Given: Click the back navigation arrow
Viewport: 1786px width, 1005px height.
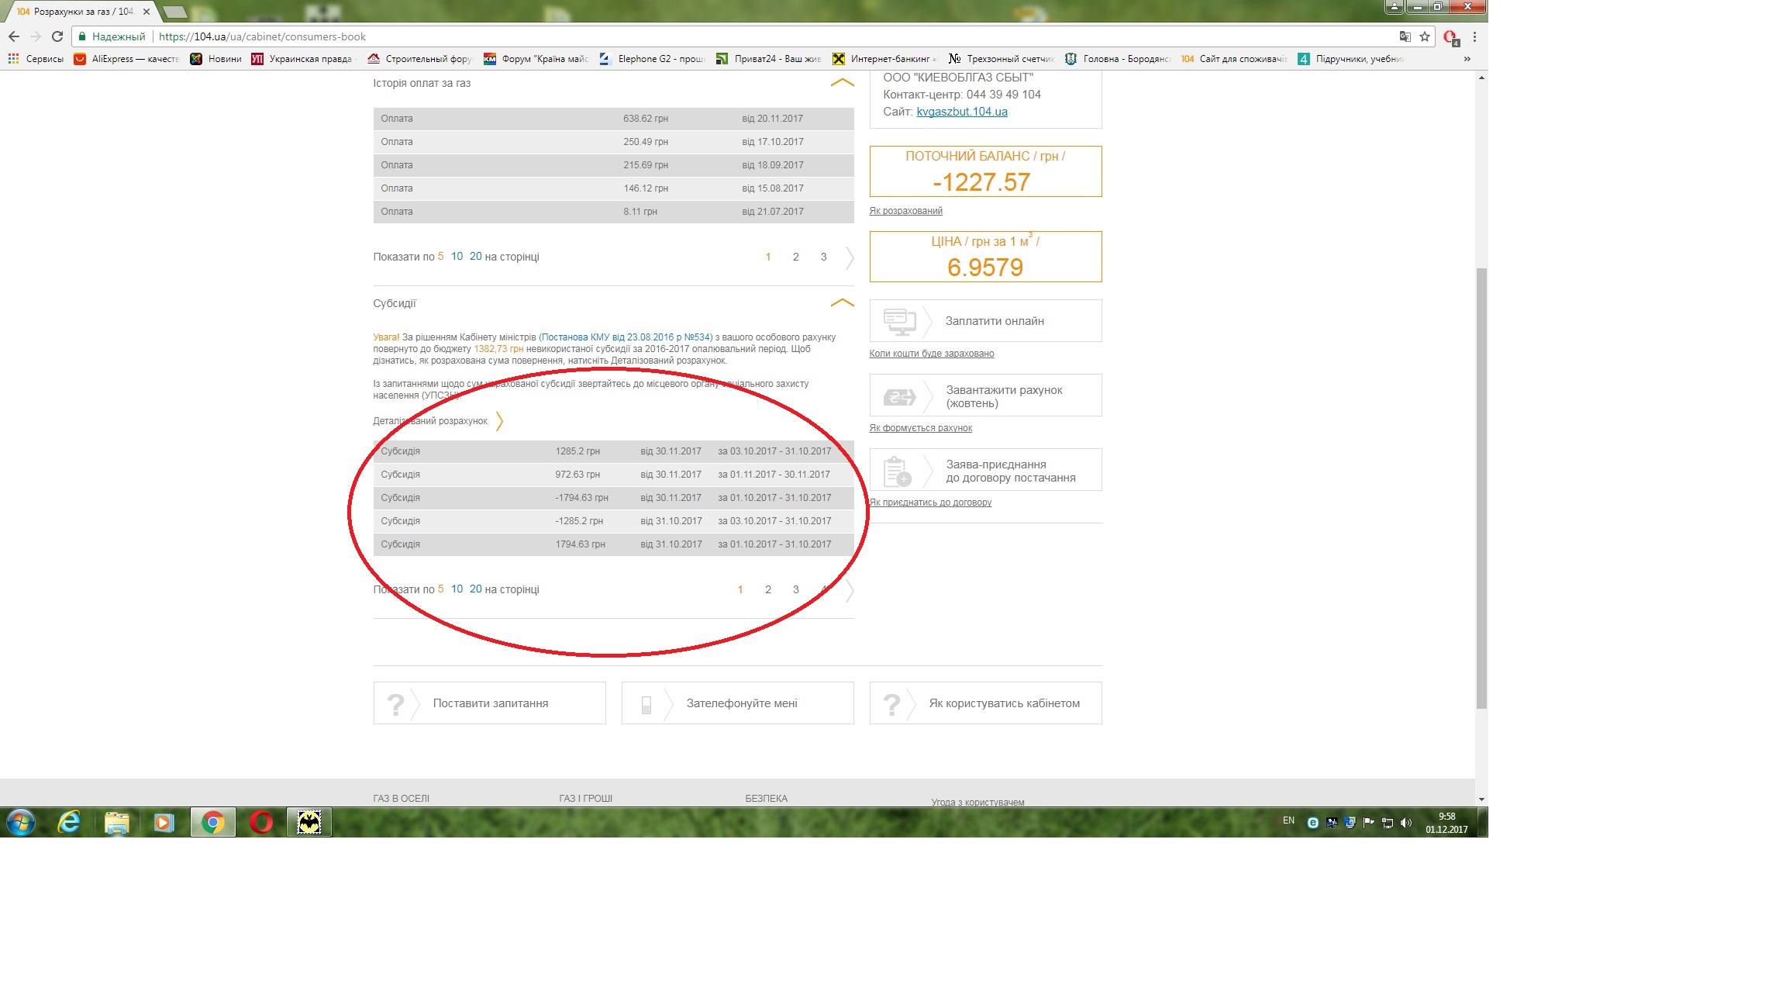Looking at the screenshot, I should pyautogui.click(x=13, y=36).
